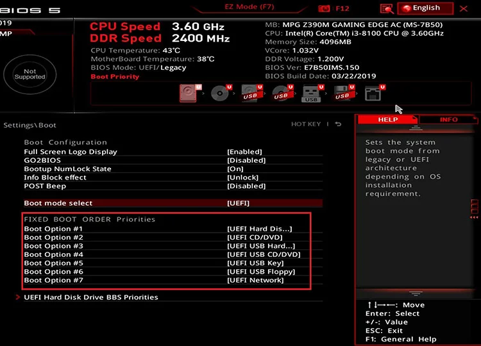
Task: Toggle the GO2BIOS setting
Action: point(173,160)
